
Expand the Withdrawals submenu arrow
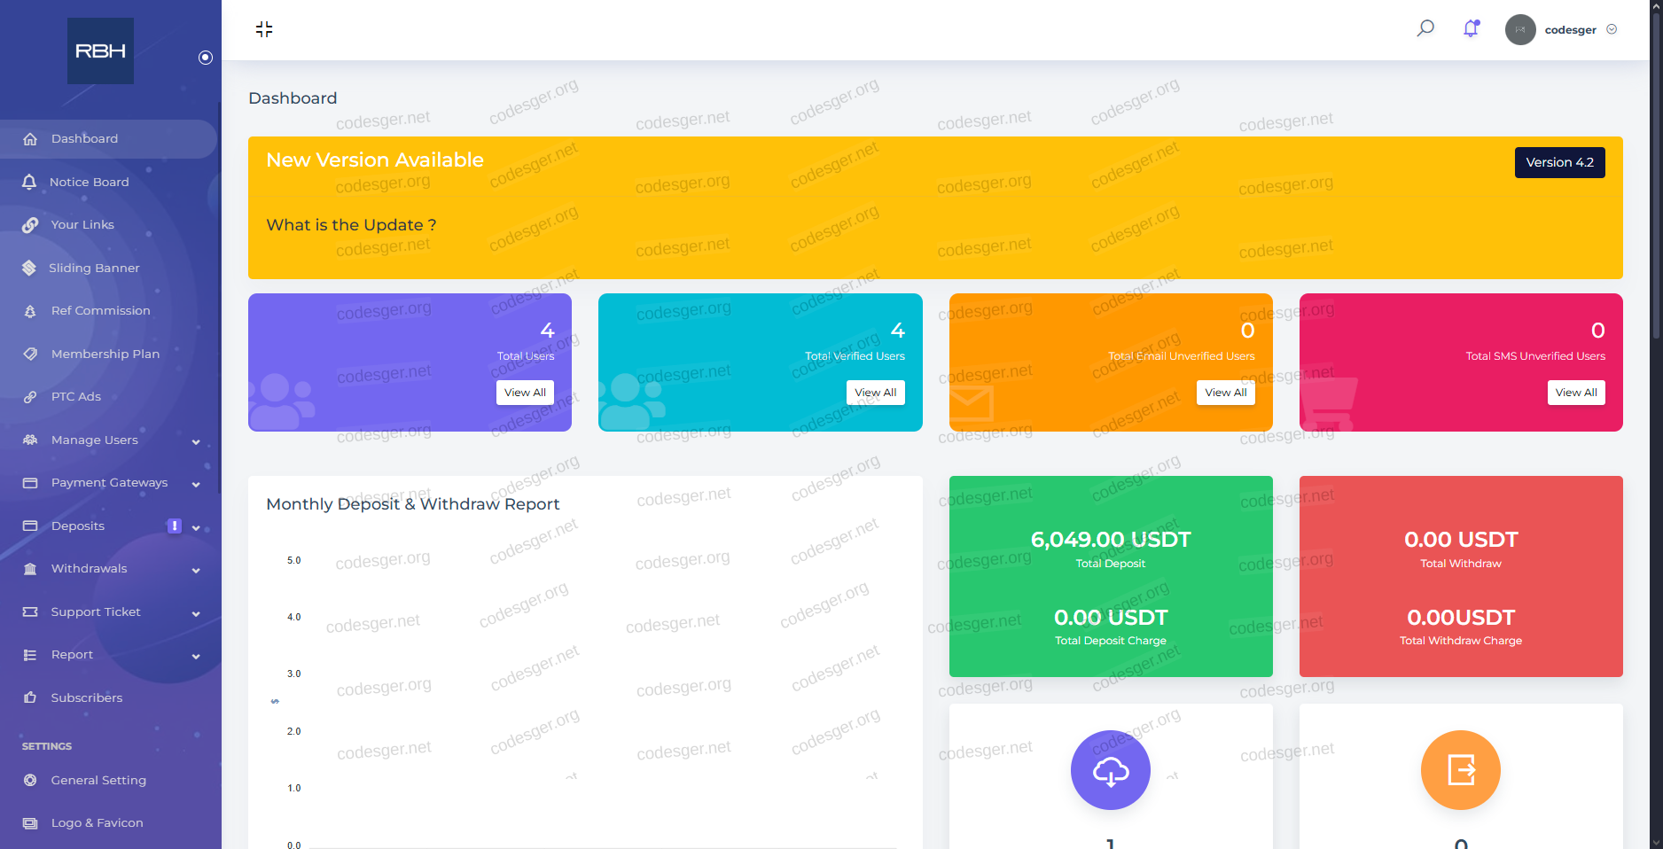[x=196, y=570]
